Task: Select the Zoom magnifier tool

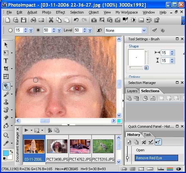Action: (x=6, y=135)
